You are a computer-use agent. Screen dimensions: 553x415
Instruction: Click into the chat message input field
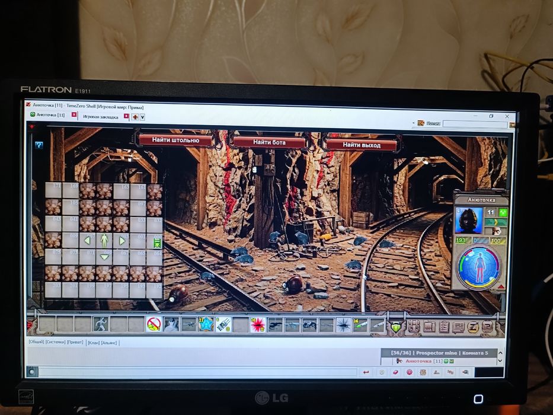coord(197,371)
